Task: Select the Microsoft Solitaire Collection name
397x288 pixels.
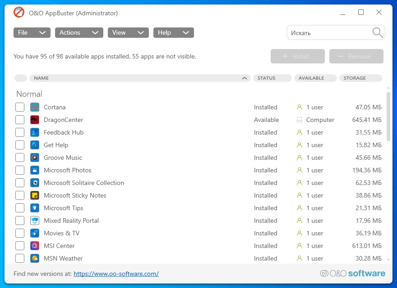Action: click(x=84, y=183)
